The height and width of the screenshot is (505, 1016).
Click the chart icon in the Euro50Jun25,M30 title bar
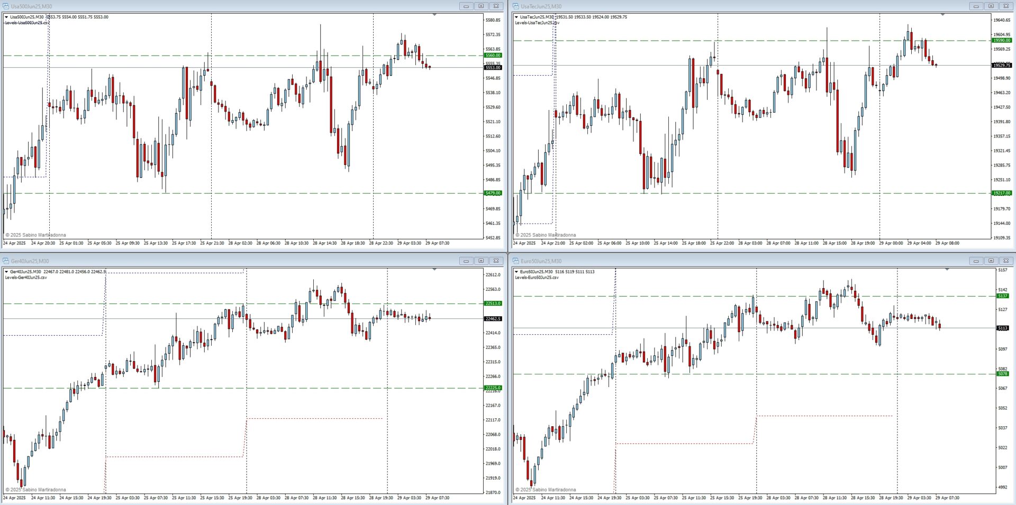coord(516,261)
